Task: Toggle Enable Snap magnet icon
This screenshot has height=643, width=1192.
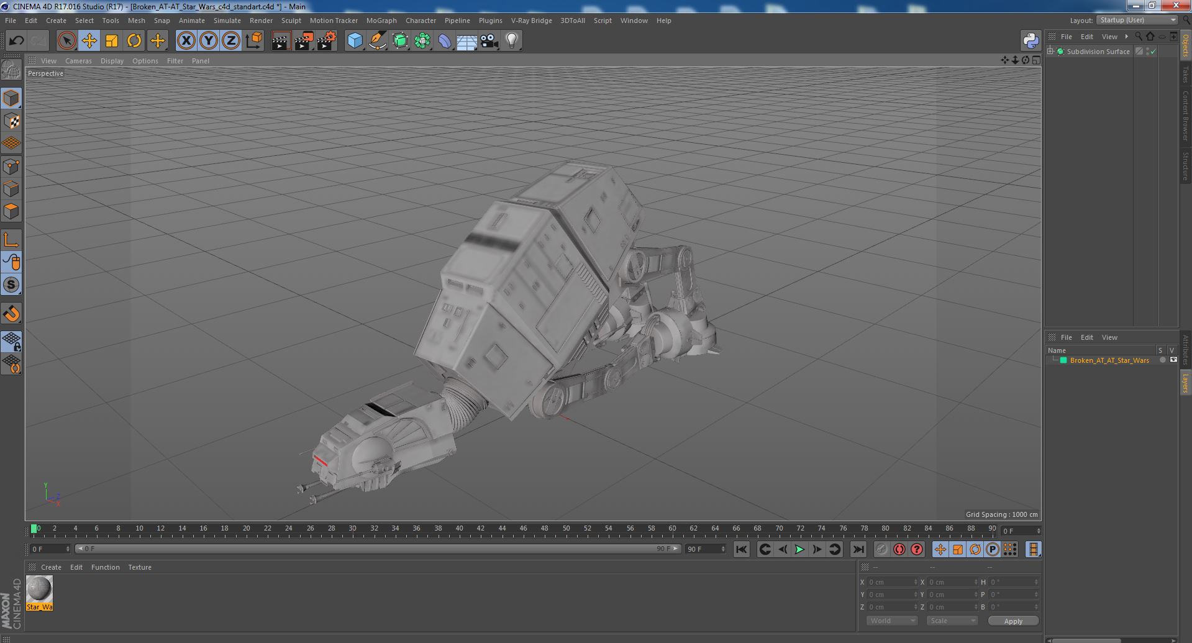Action: [11, 314]
